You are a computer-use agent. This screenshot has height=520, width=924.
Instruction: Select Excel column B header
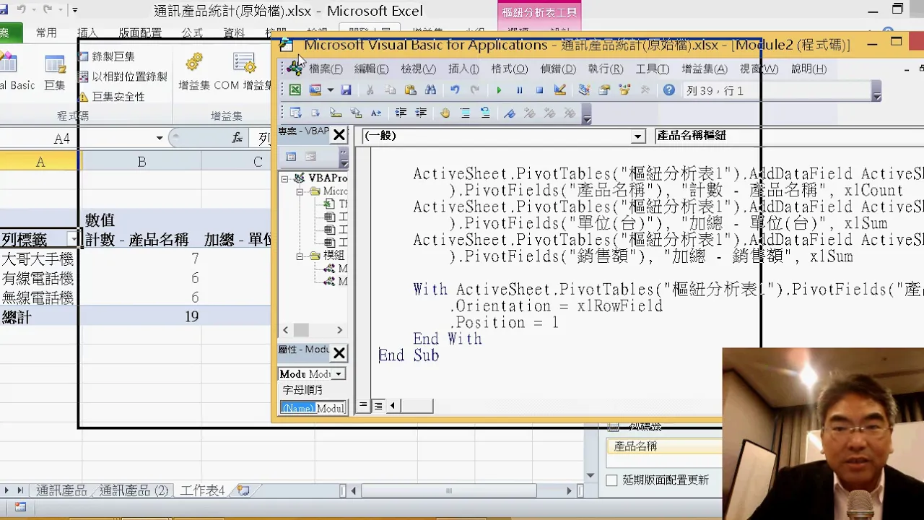click(x=141, y=162)
